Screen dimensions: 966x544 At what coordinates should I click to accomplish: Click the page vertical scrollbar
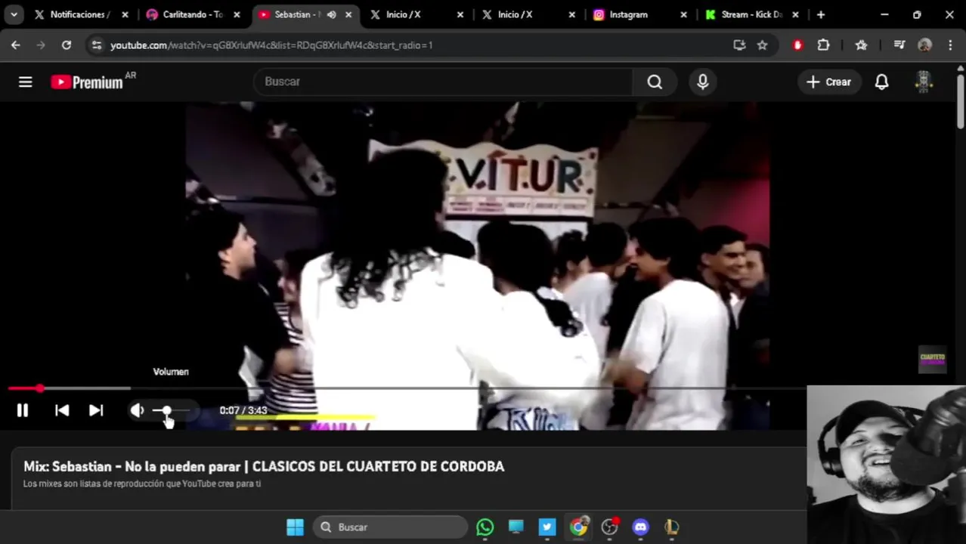(x=961, y=101)
